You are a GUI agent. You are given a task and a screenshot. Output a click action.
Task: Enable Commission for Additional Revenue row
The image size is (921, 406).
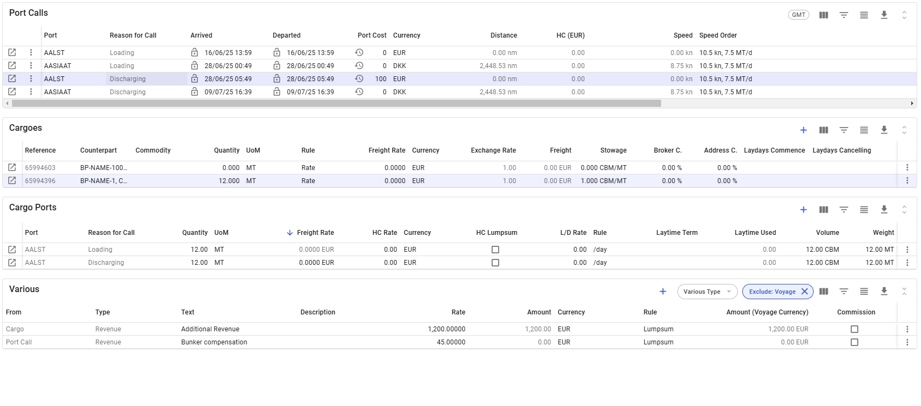[855, 329]
